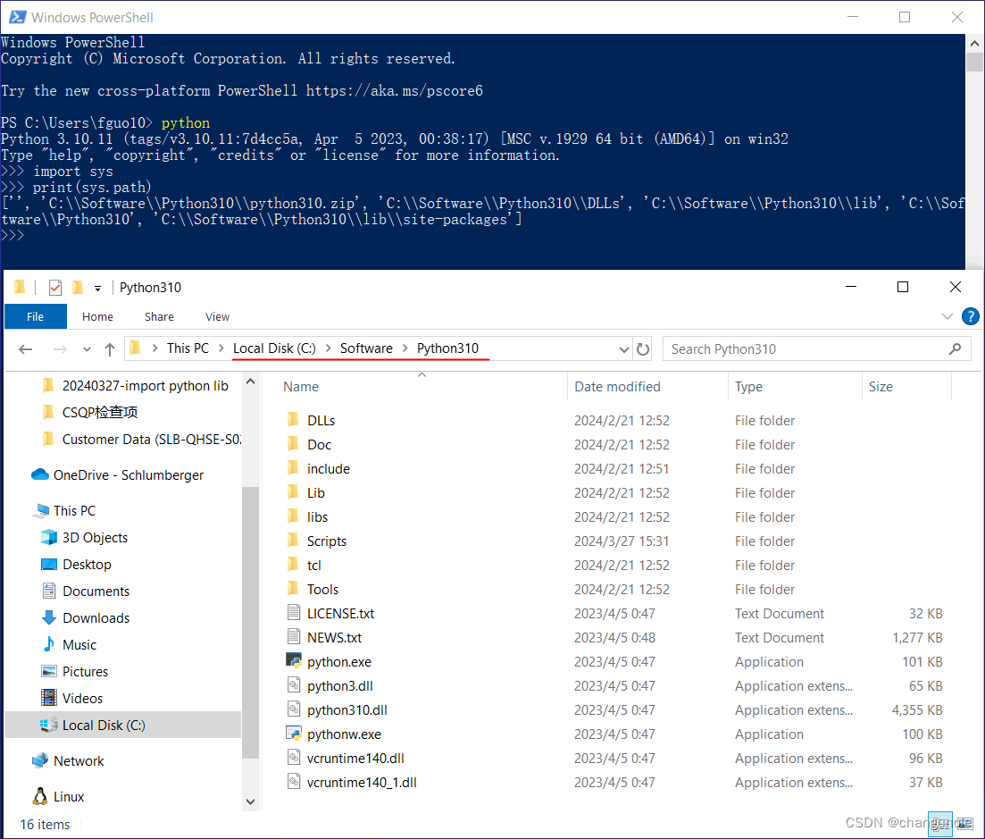Select the NEWS.txt file icon
Screen dimensions: 985x839
[x=294, y=637]
